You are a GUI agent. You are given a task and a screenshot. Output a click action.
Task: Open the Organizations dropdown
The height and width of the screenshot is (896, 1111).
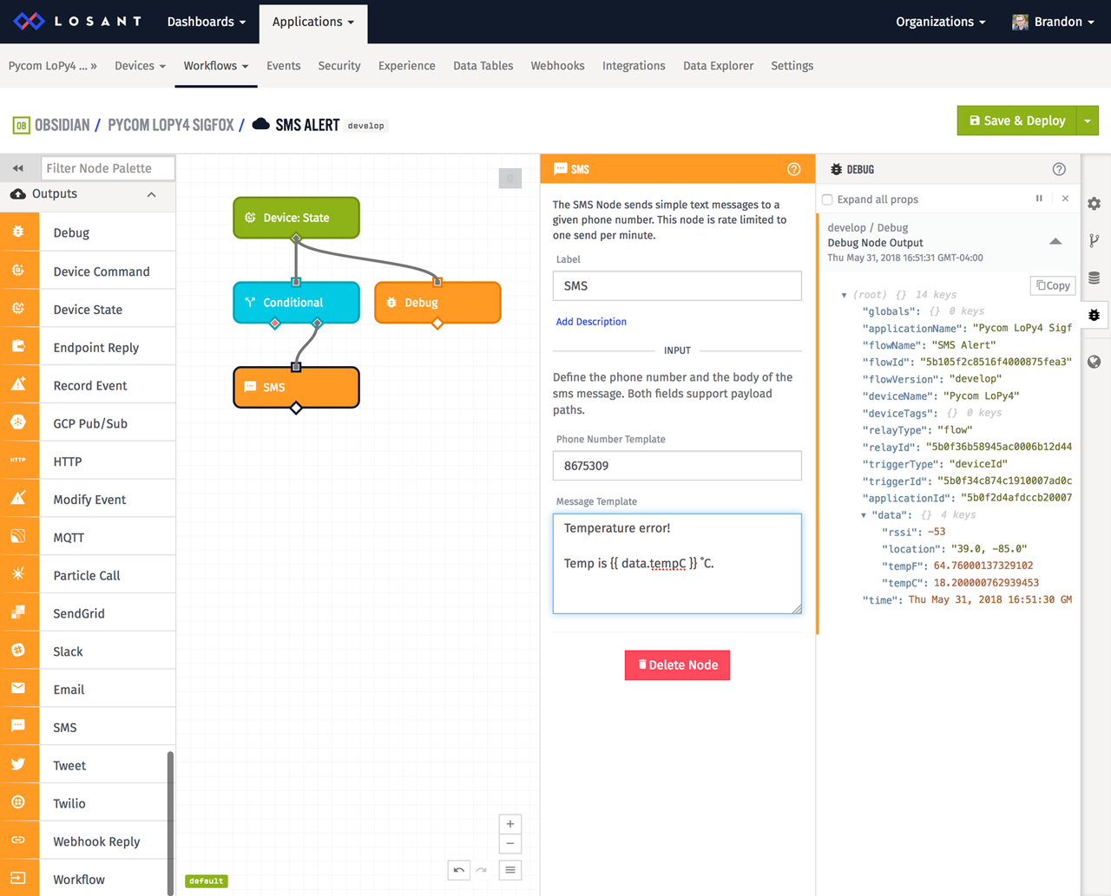tap(941, 22)
